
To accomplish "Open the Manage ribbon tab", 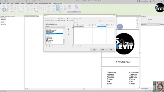I will [17, 3].
